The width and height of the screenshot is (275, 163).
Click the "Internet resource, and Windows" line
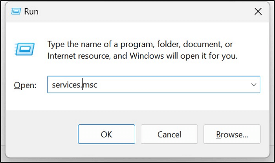click(x=142, y=56)
